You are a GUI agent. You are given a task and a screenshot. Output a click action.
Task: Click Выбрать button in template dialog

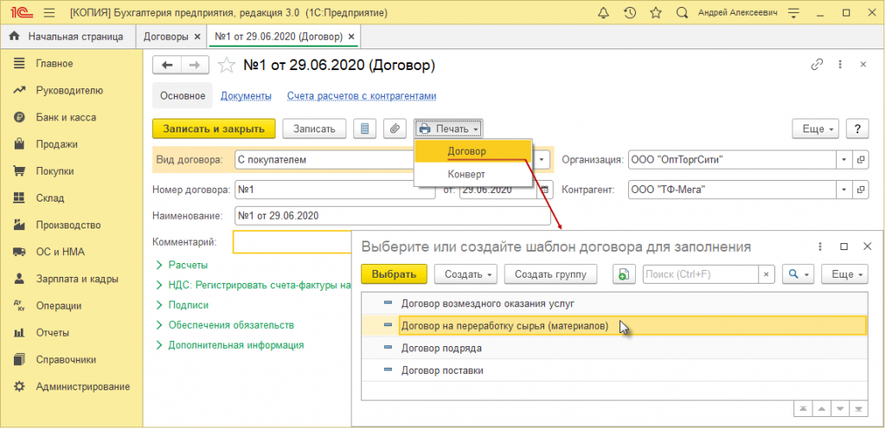point(394,274)
